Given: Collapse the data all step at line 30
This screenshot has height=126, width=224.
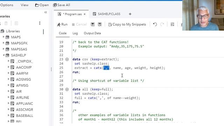Looking at the screenshot, I should coord(67,90).
